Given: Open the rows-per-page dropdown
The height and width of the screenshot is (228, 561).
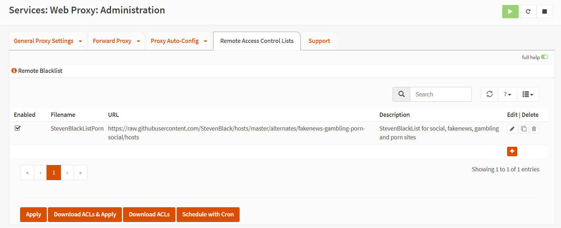Looking at the screenshot, I should [x=507, y=94].
